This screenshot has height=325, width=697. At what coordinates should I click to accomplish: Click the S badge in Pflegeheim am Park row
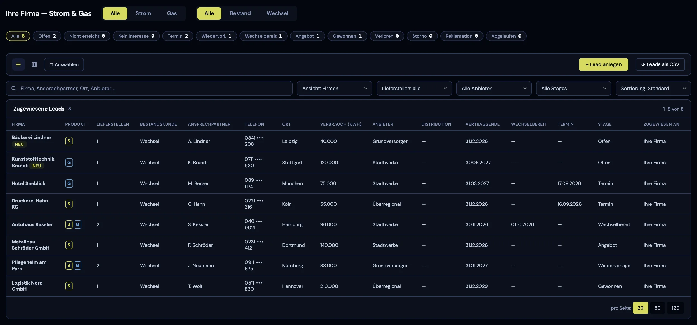click(69, 266)
